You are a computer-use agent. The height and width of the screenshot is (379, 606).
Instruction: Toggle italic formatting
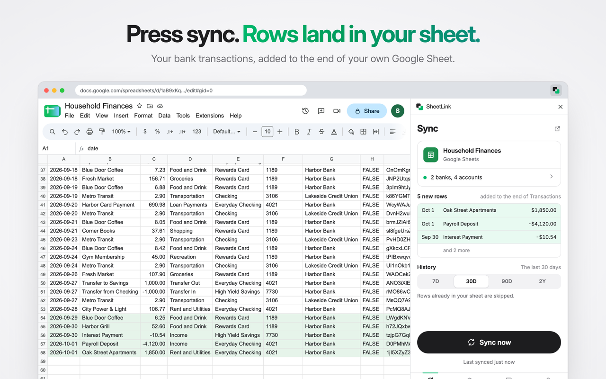(309, 132)
